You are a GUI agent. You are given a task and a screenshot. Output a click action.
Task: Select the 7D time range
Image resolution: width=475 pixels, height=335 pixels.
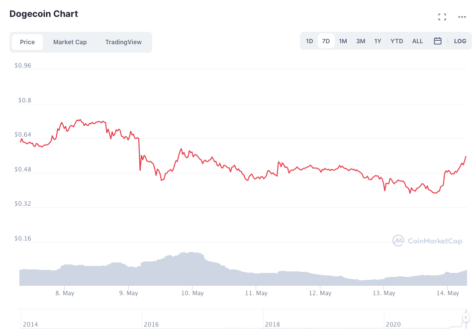326,41
